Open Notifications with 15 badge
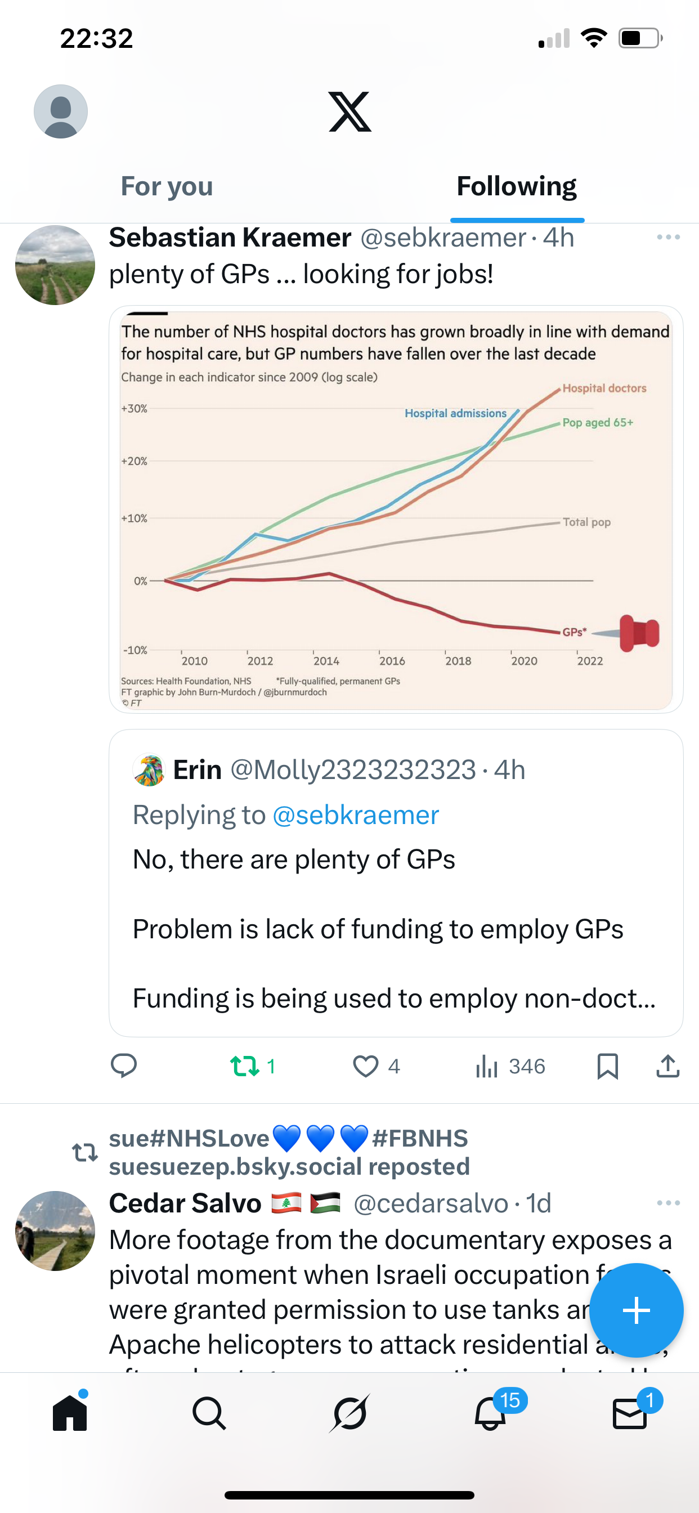This screenshot has height=1513, width=699. coord(490,1412)
